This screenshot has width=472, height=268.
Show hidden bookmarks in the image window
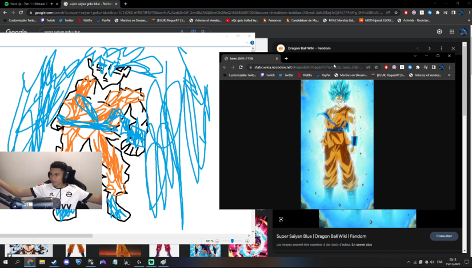(449, 75)
